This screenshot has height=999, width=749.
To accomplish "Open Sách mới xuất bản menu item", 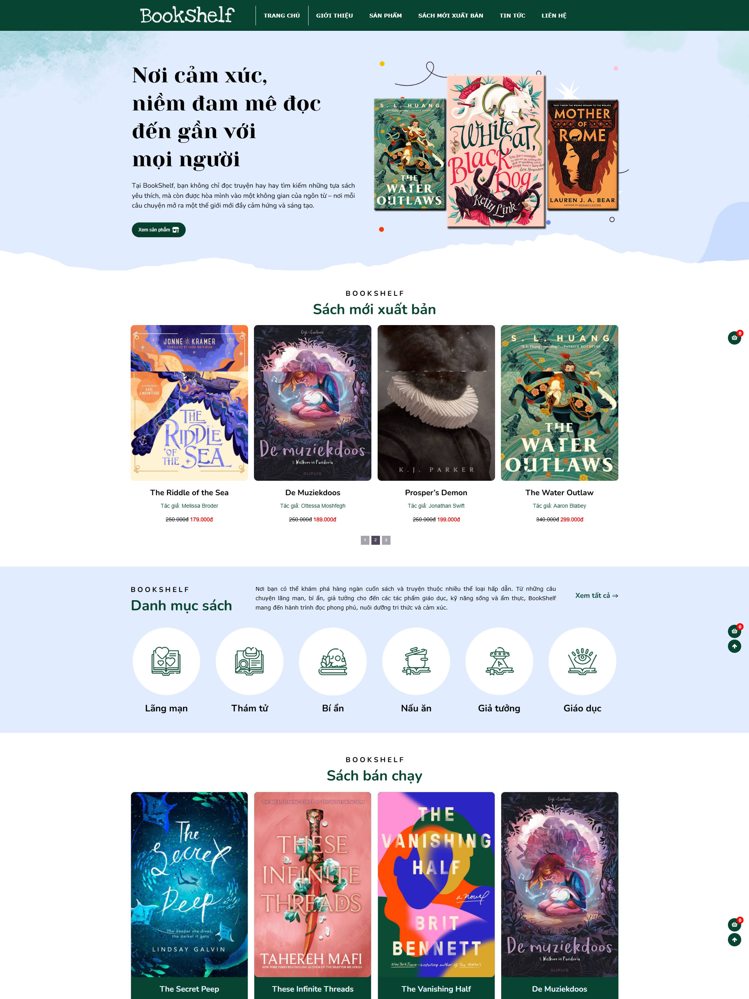I will click(x=450, y=15).
